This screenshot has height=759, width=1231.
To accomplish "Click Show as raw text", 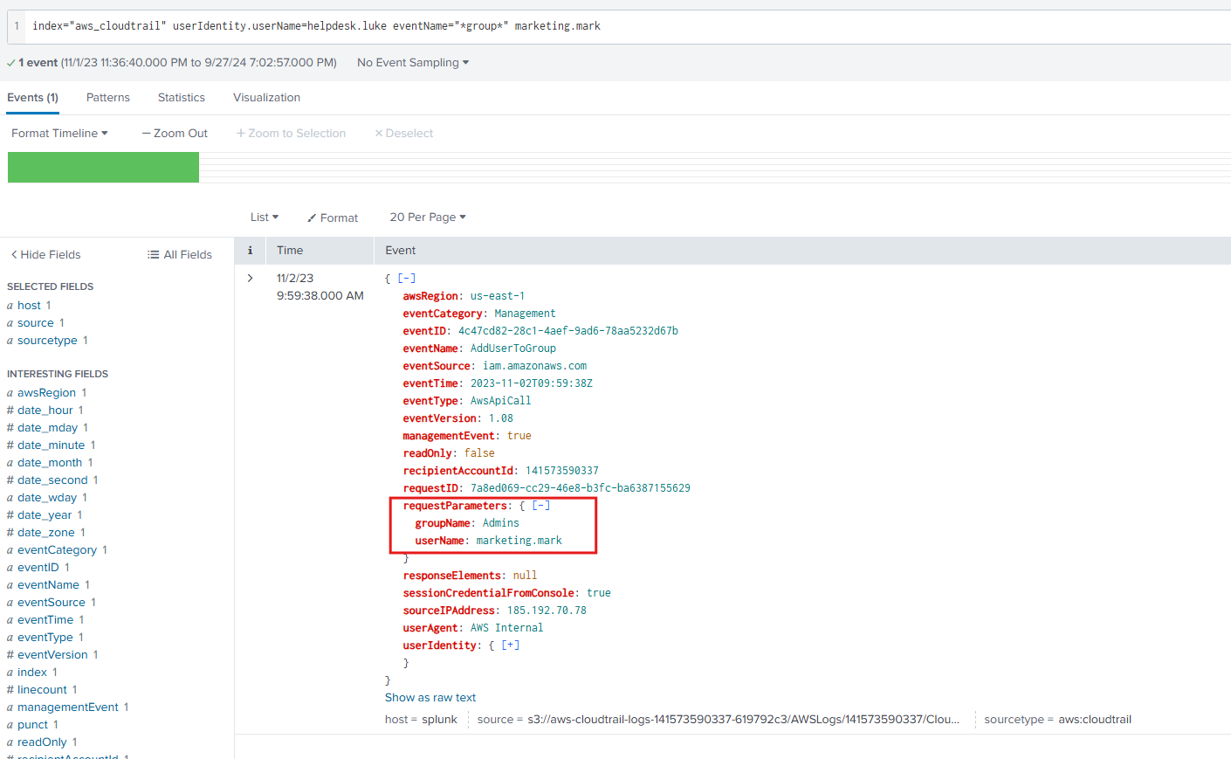I will [430, 698].
